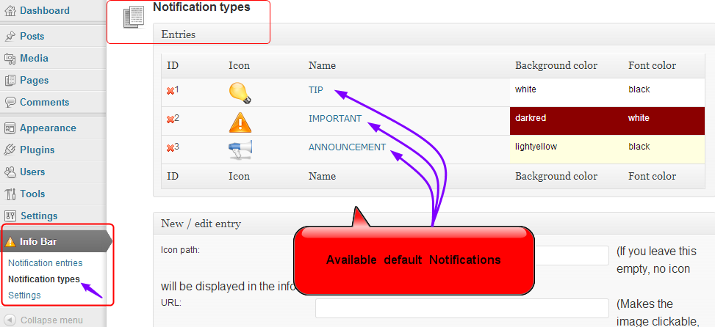Click the Comments speech bubble icon
715x327 pixels.
[x=10, y=103]
